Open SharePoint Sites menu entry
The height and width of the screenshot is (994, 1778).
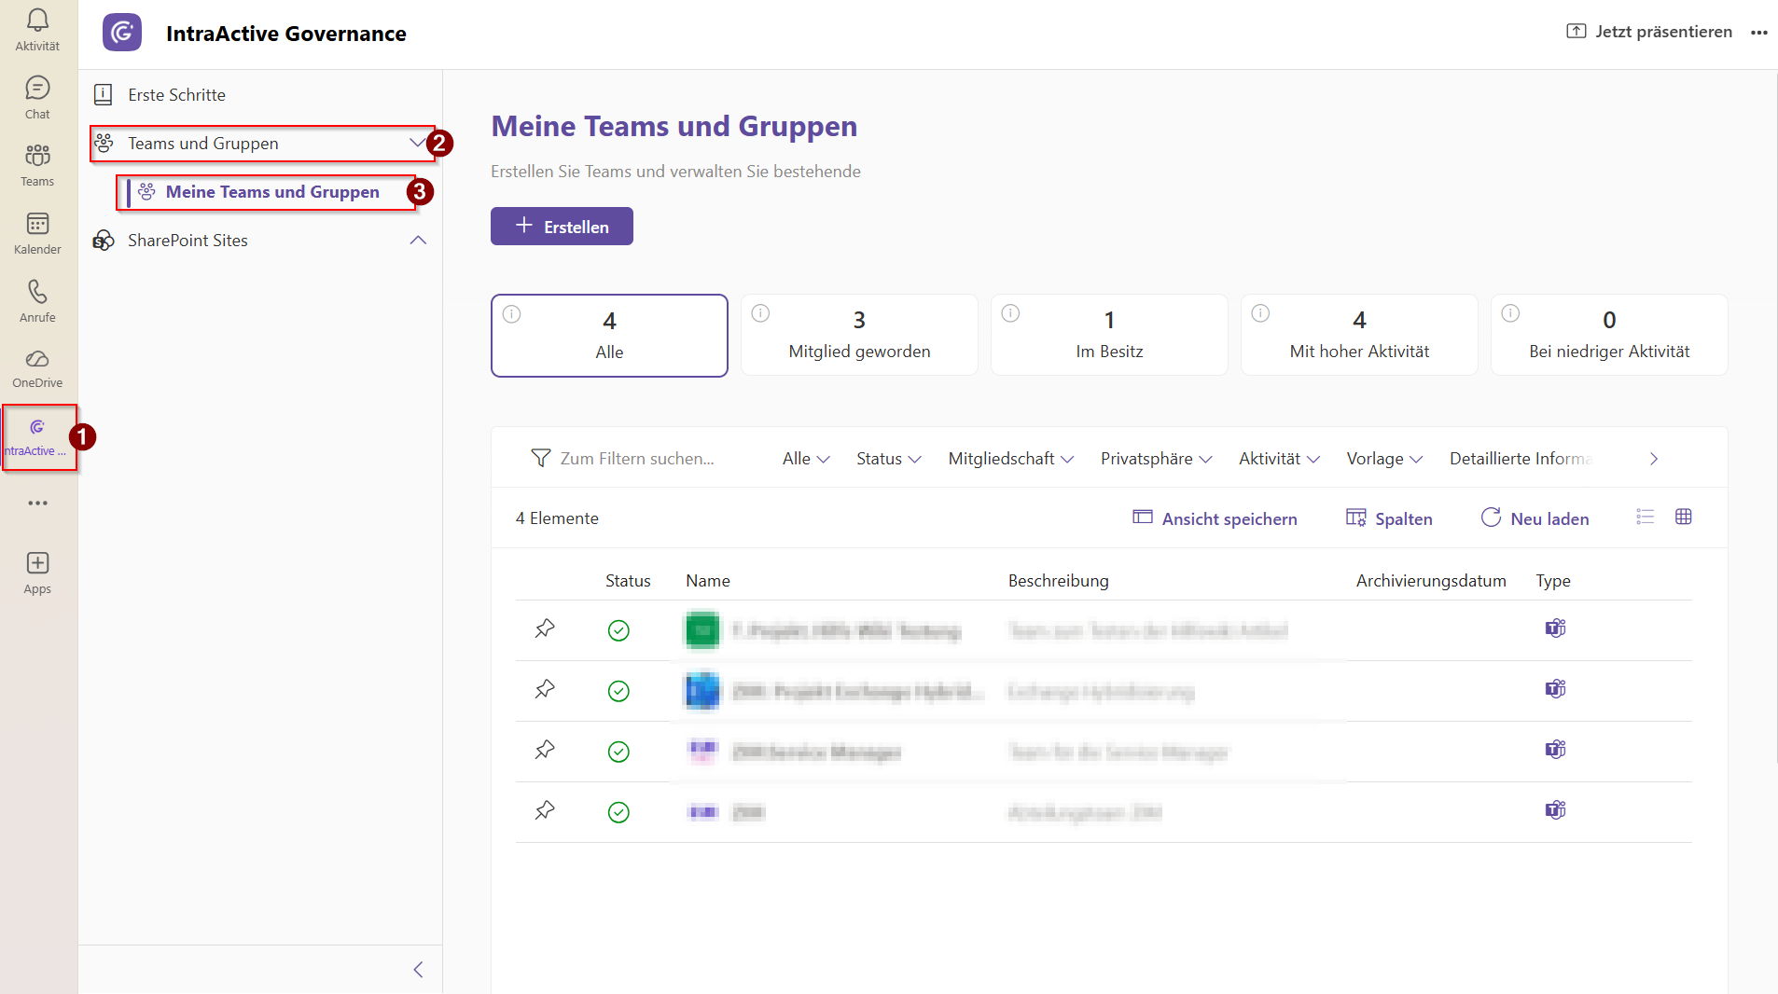pos(188,241)
